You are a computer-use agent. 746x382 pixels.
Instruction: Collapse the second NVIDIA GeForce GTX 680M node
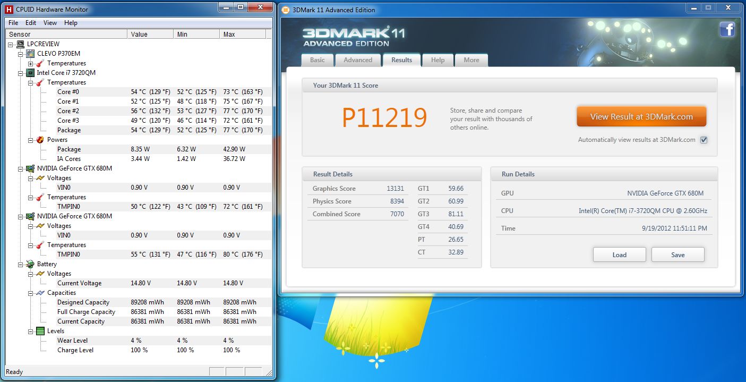[x=21, y=216]
